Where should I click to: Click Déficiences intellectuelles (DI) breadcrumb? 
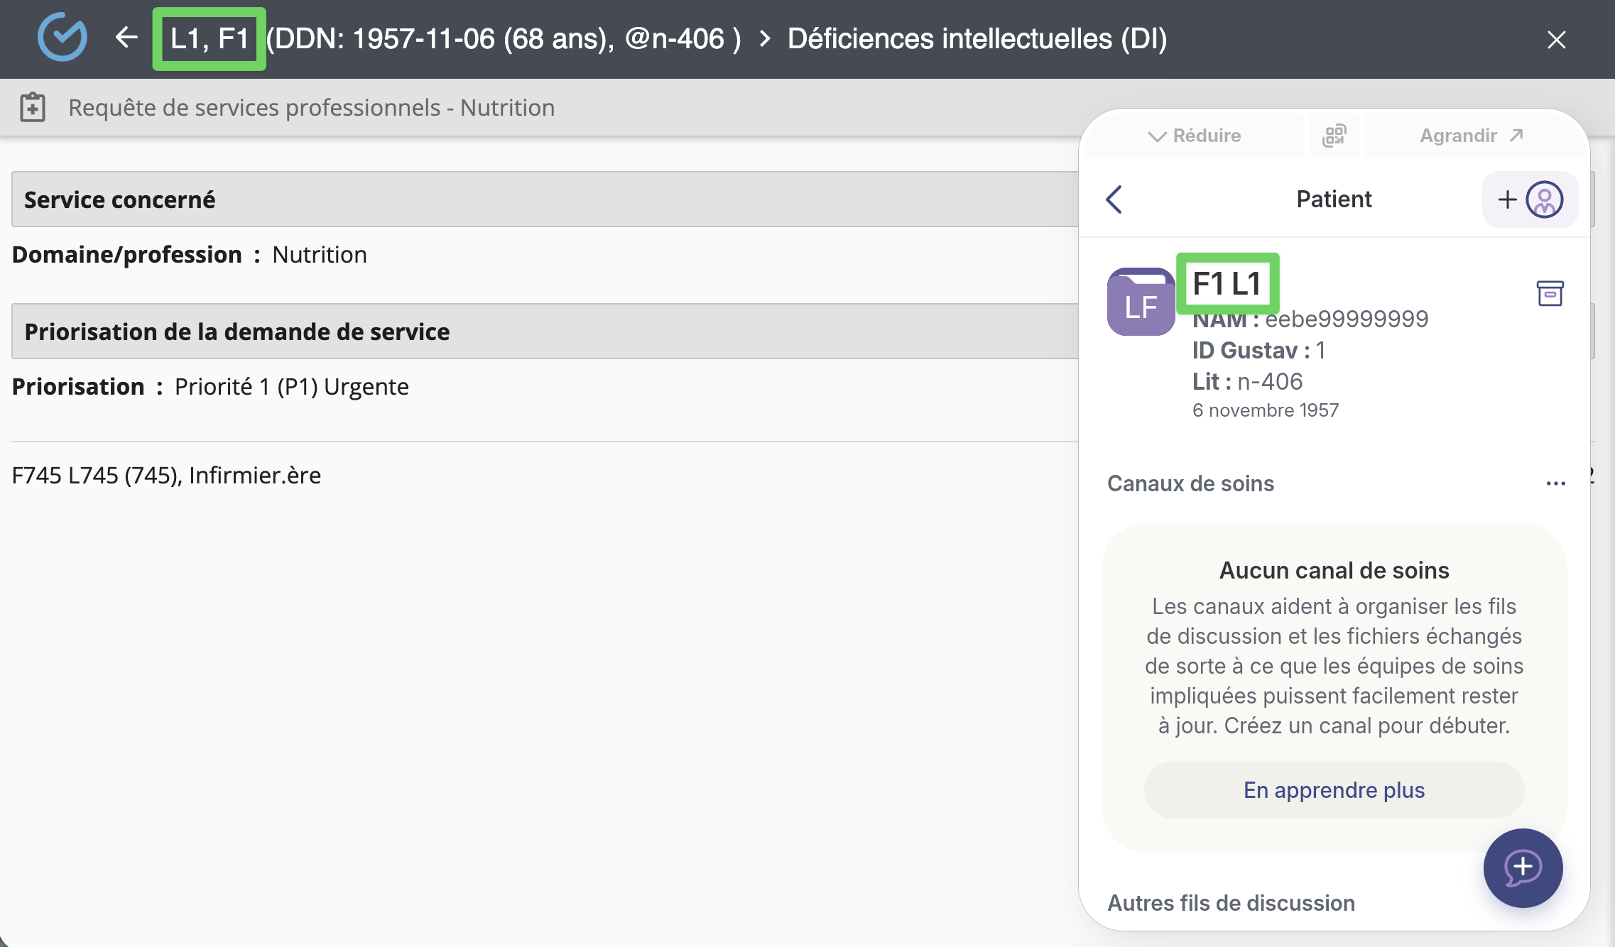tap(977, 39)
